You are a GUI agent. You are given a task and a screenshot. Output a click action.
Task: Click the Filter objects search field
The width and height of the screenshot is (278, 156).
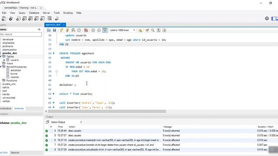coord(21,34)
